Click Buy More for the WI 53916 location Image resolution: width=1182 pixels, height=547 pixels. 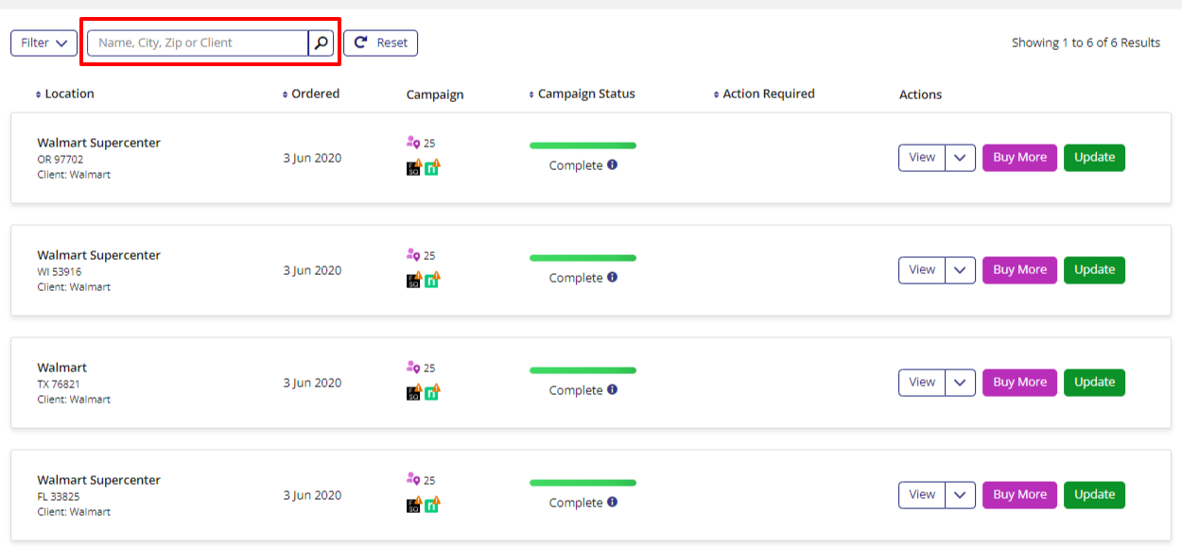pyautogui.click(x=1019, y=270)
